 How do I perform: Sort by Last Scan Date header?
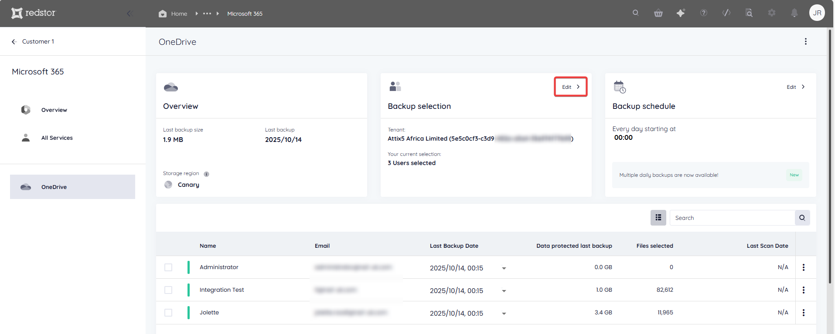767,246
